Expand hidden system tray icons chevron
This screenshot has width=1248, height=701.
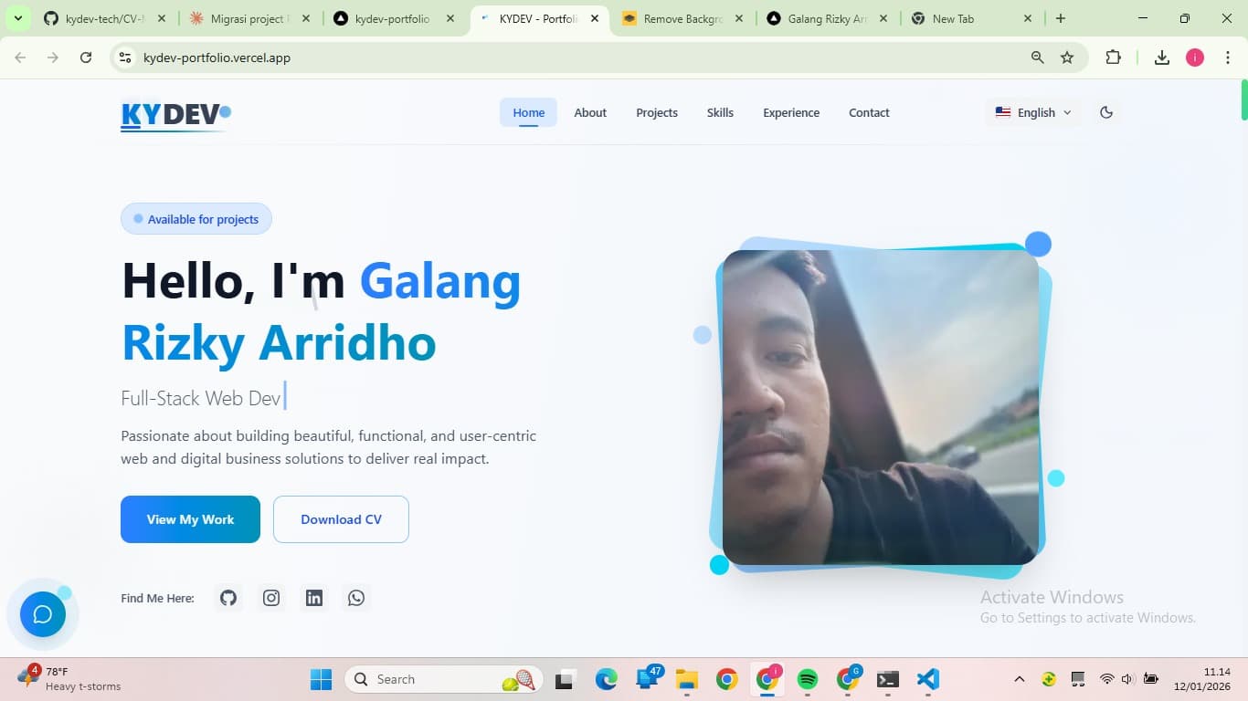(x=1017, y=679)
